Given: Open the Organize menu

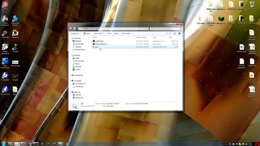Looking at the screenshot, I should pos(75,33).
